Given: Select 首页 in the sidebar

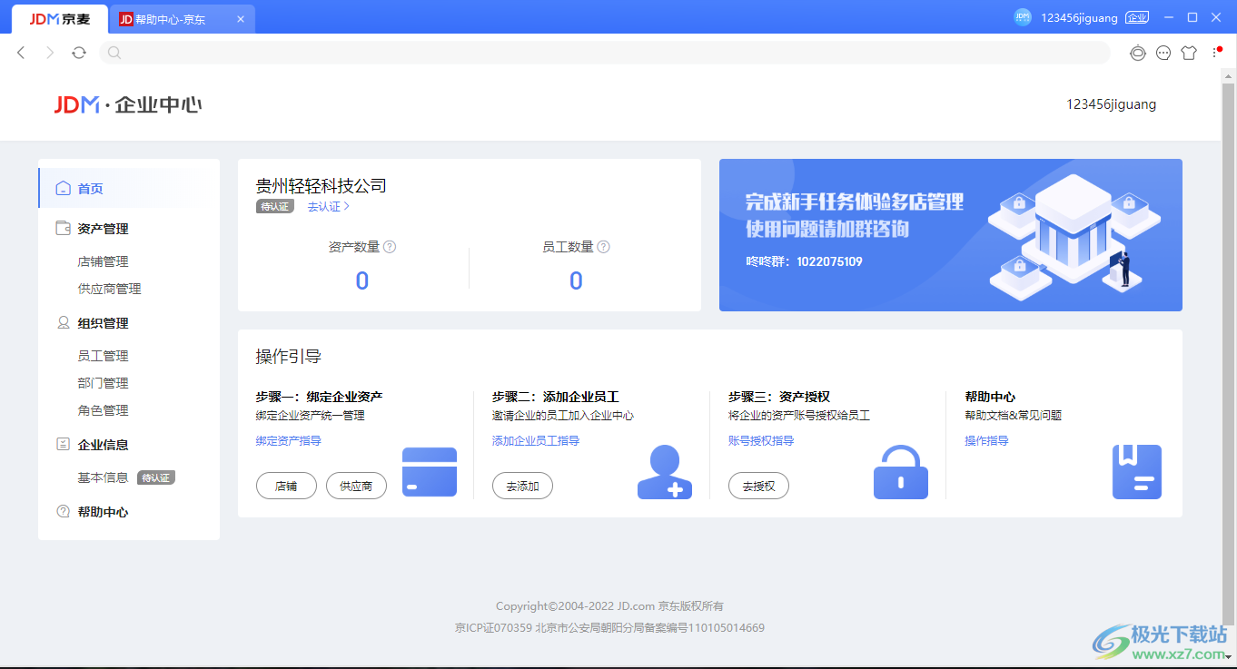Looking at the screenshot, I should coord(129,189).
